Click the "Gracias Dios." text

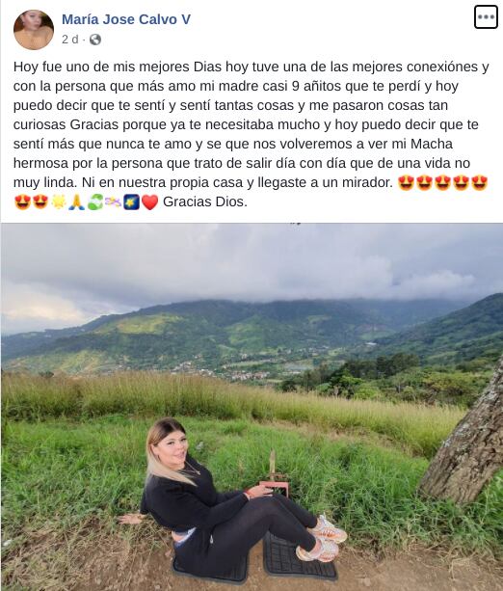(x=205, y=202)
